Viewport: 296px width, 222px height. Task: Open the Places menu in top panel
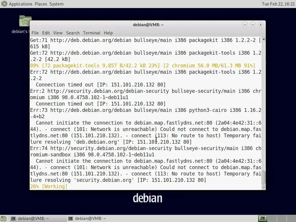coord(41,4)
